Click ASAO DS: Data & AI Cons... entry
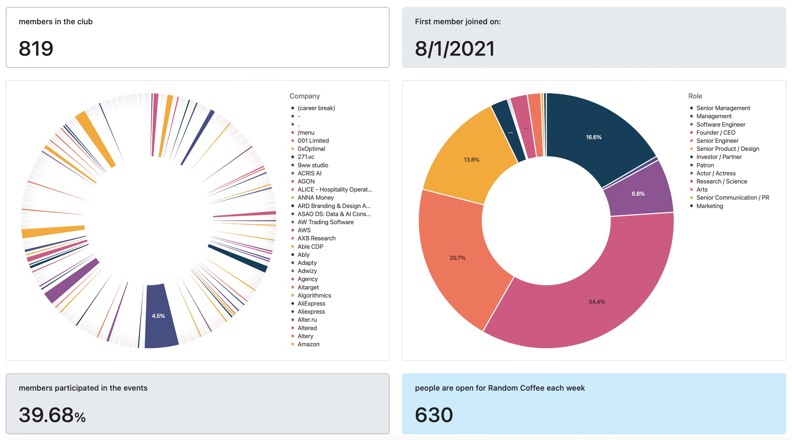 (x=330, y=214)
